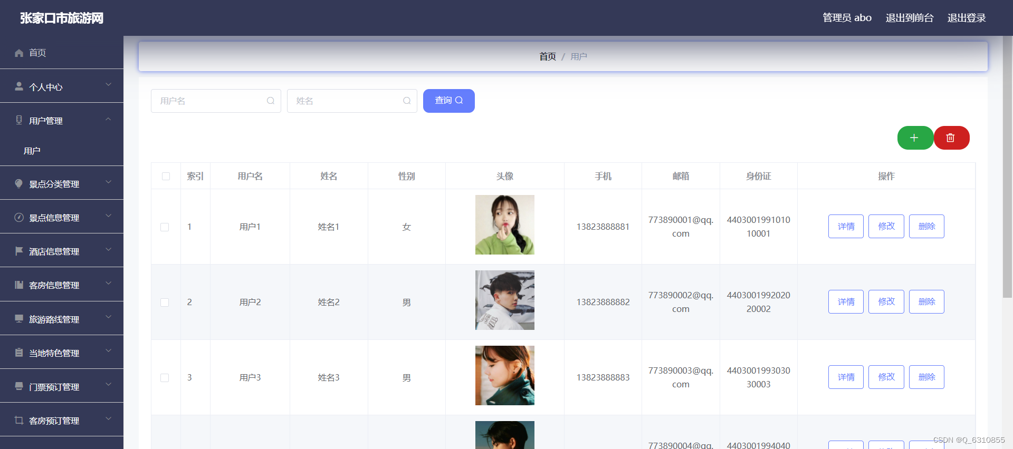The width and height of the screenshot is (1013, 449).
Task: Click 详情 for 用户1
Action: (x=846, y=226)
